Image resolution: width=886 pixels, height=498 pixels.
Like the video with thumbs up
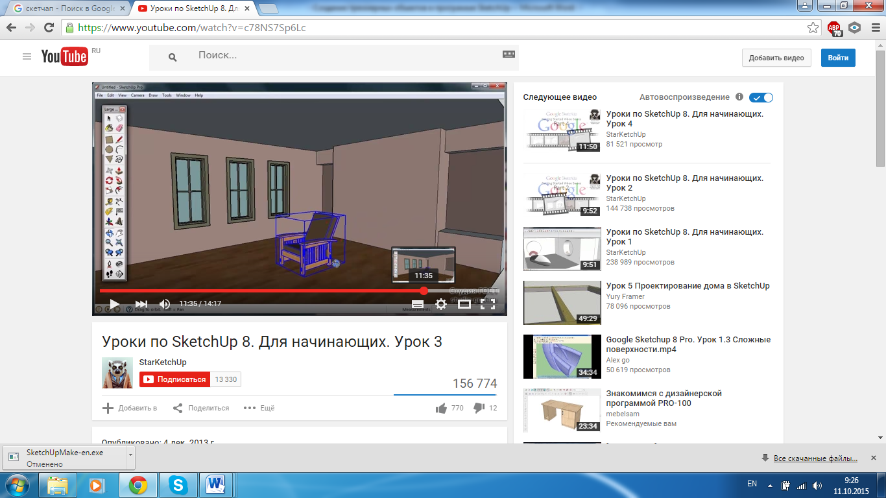(442, 408)
